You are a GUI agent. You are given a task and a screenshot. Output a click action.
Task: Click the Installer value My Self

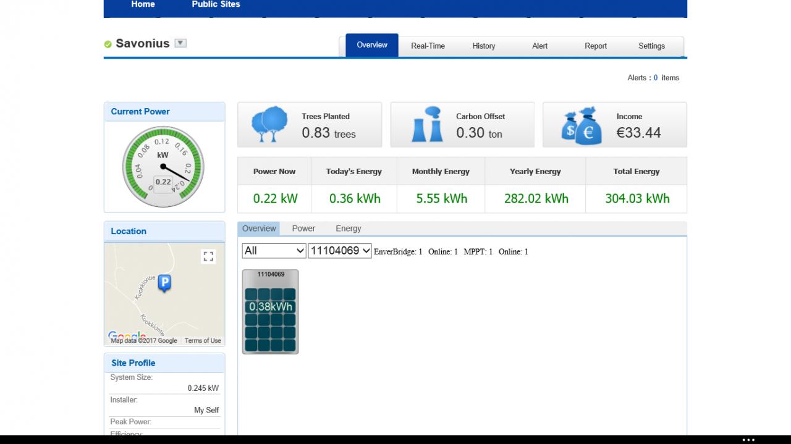pyautogui.click(x=206, y=410)
